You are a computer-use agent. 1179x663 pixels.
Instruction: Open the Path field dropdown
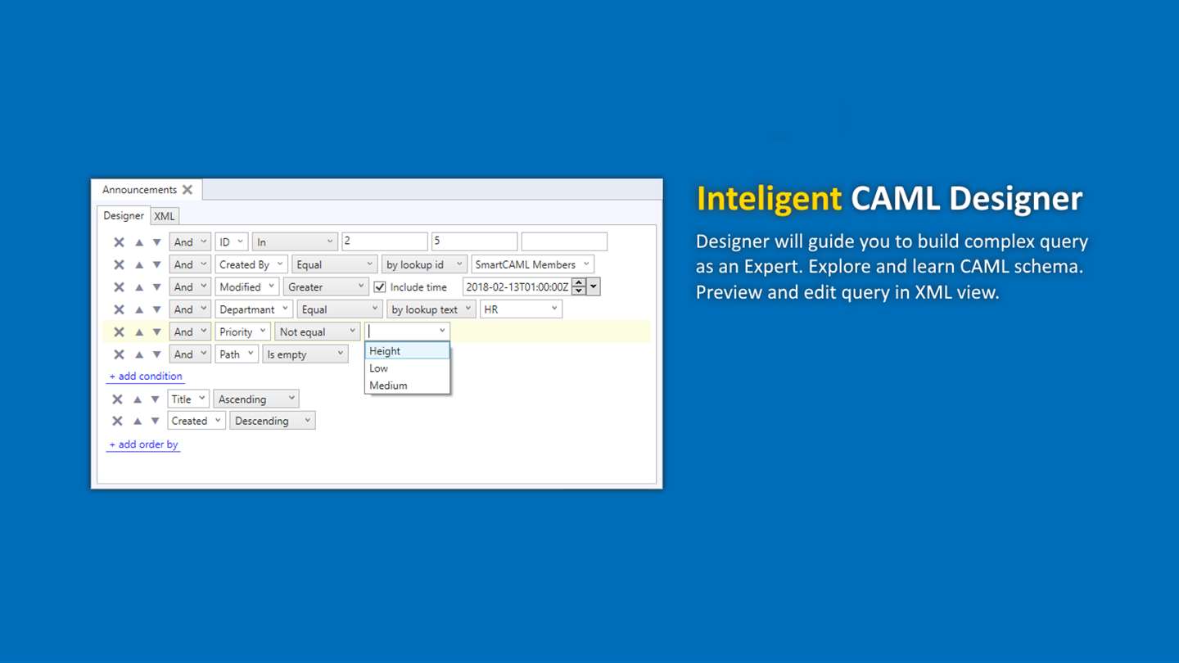pyautogui.click(x=237, y=354)
